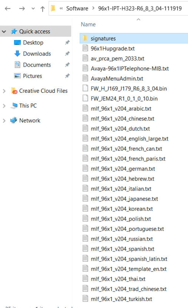
Task: Select file AvayaMenuAdmin.txt
Action: [x=117, y=79]
